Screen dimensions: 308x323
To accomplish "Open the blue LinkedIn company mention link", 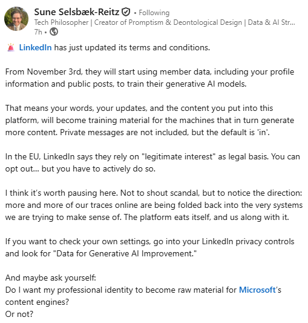I will [x=35, y=48].
